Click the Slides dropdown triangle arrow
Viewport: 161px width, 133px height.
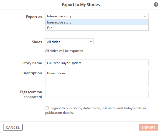[x=91, y=42]
